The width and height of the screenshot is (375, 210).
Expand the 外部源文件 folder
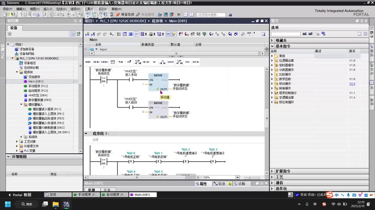tap(17, 146)
